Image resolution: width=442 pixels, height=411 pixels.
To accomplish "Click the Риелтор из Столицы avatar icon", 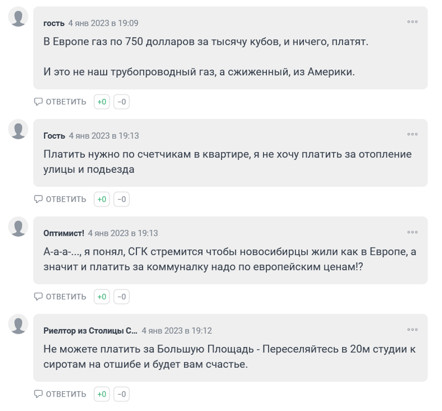I will pyautogui.click(x=19, y=324).
